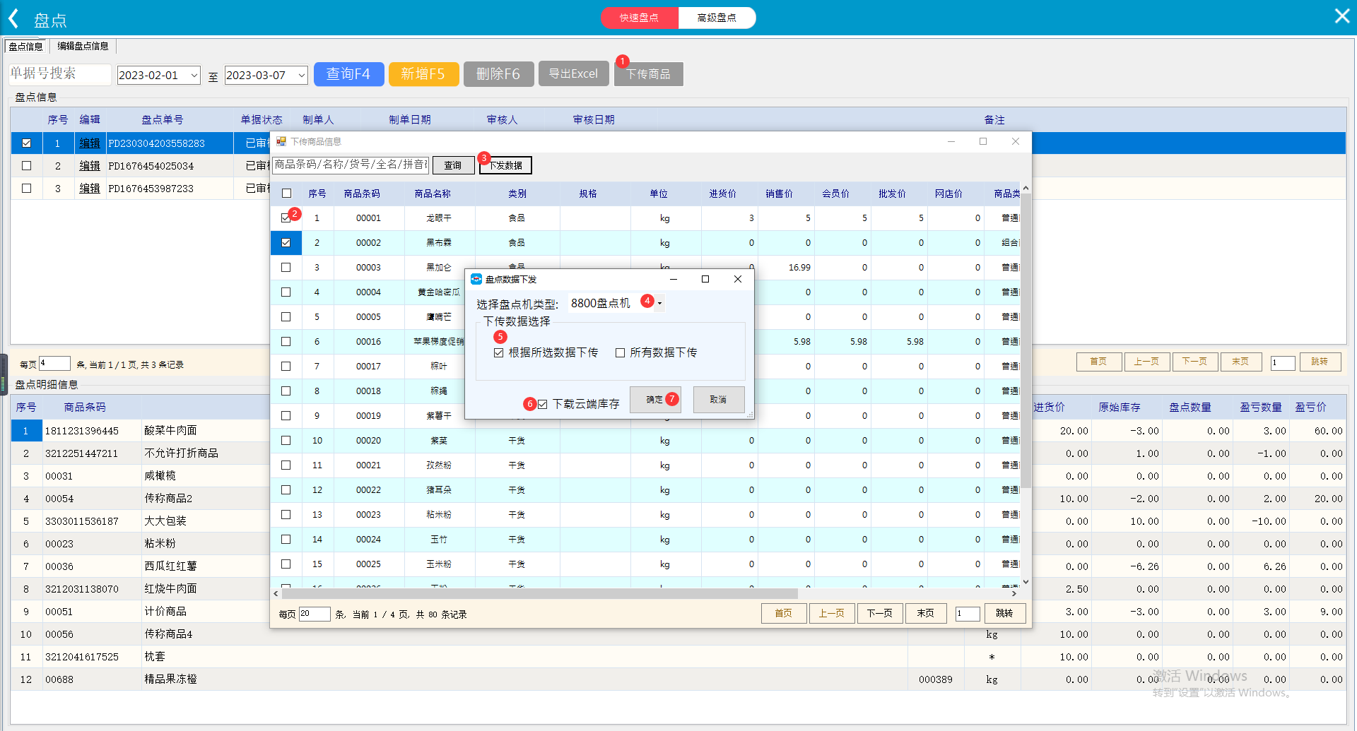Minimize the 下传商品信息 window

click(x=951, y=141)
